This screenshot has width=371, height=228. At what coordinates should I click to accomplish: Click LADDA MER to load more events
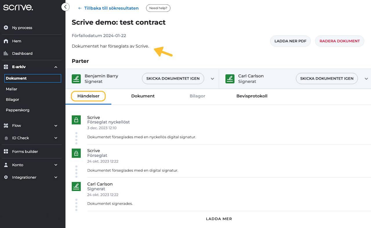pyautogui.click(x=219, y=219)
